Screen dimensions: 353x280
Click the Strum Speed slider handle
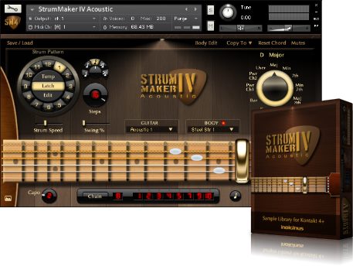pos(45,123)
